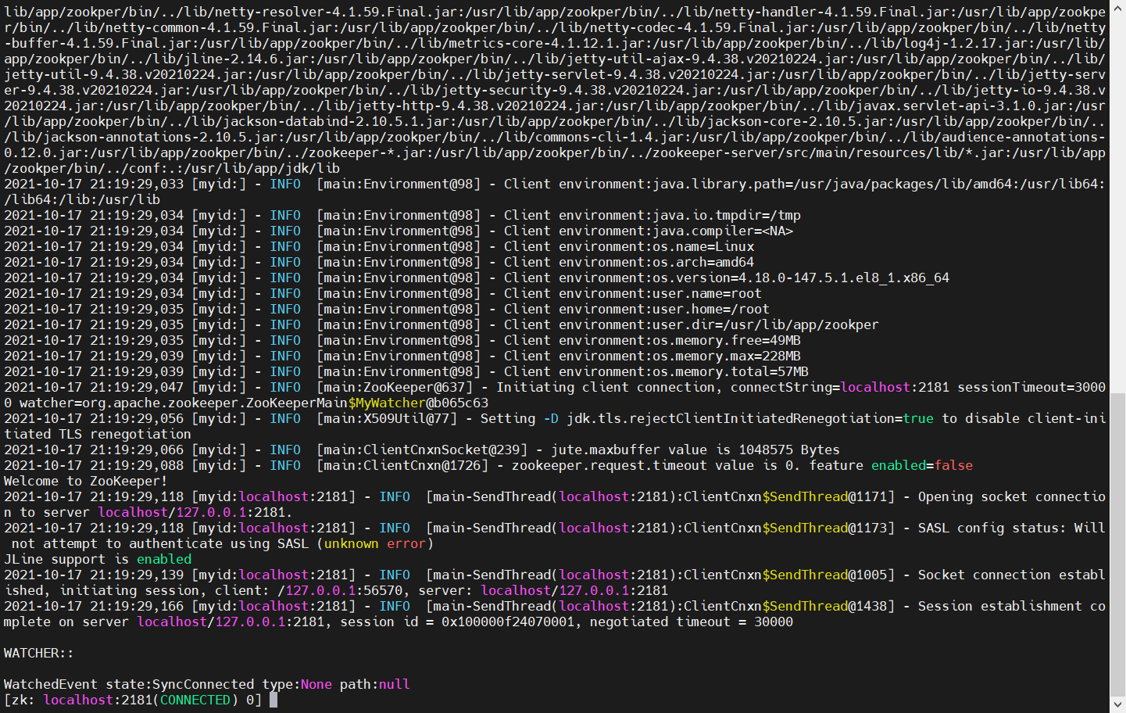Click the '[zk: localhost:2181' prompt prefix
The width and height of the screenshot is (1126, 713).
point(78,700)
